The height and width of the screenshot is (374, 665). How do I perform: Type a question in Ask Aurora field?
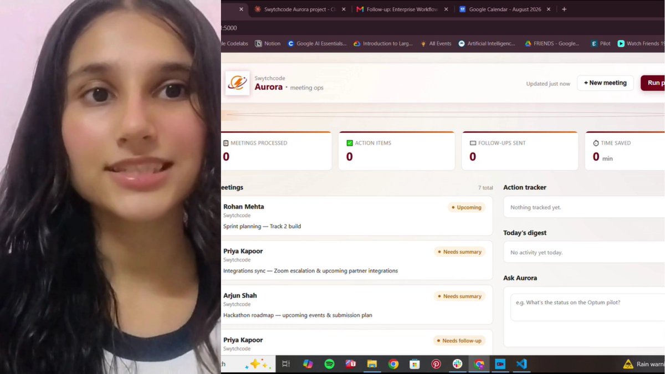(x=587, y=307)
